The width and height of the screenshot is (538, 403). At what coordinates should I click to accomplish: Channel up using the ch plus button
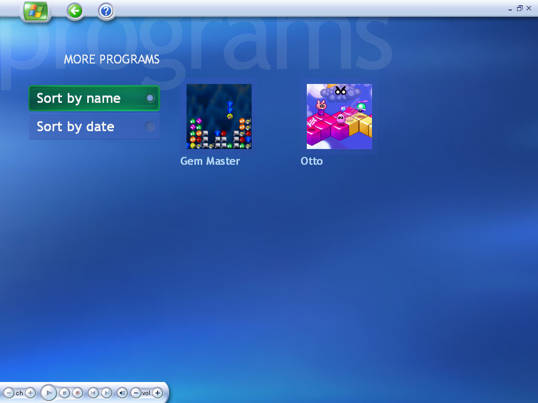[30, 393]
